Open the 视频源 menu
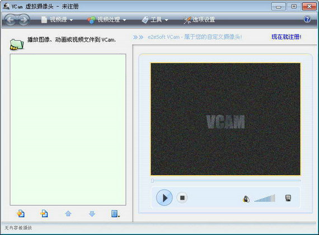Viewport: 319px width, 235px height. [57, 20]
